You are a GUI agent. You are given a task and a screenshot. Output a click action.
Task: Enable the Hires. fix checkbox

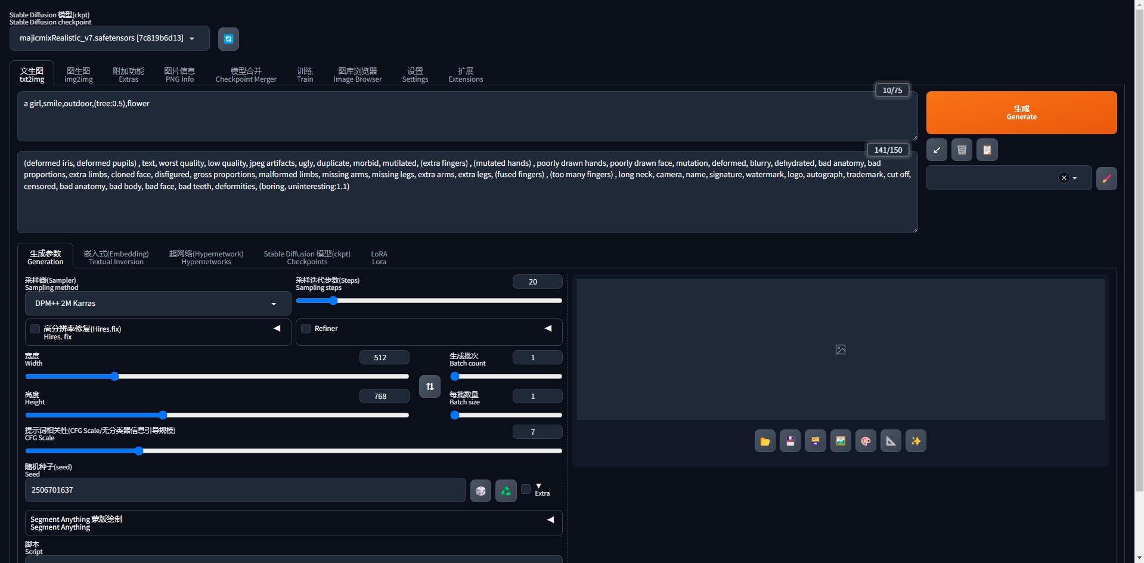[x=35, y=329]
